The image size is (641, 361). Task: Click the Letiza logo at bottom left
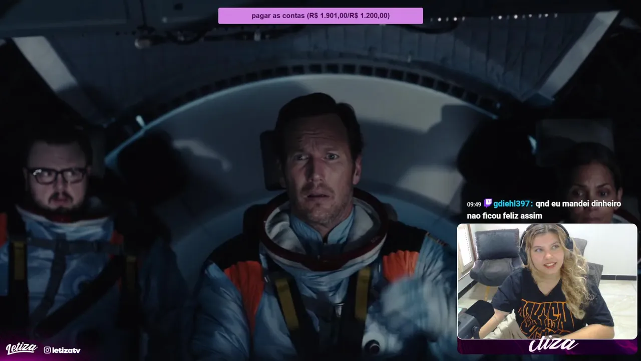(22, 348)
